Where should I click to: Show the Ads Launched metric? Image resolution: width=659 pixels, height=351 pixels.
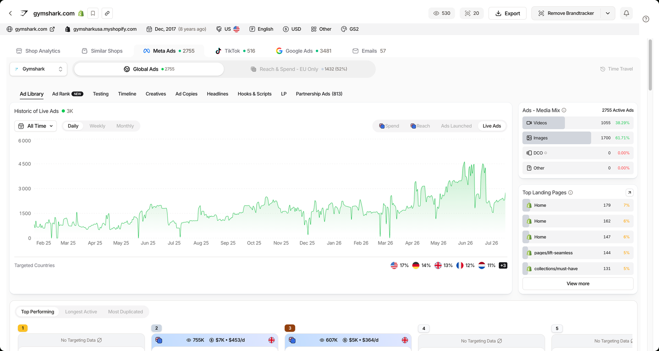tap(456, 126)
